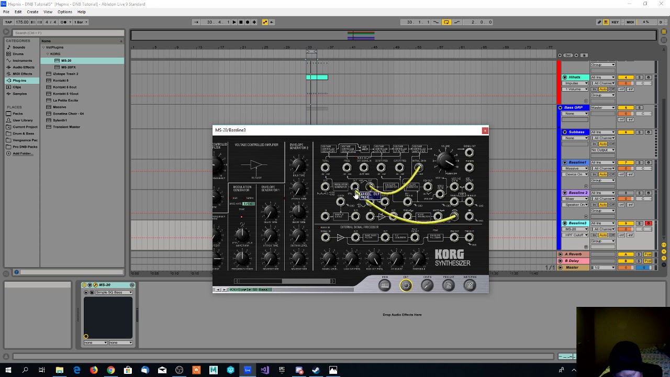Open Bassline3 device chooser MS-20
Image resolution: width=670 pixels, height=377 pixels.
[576, 229]
